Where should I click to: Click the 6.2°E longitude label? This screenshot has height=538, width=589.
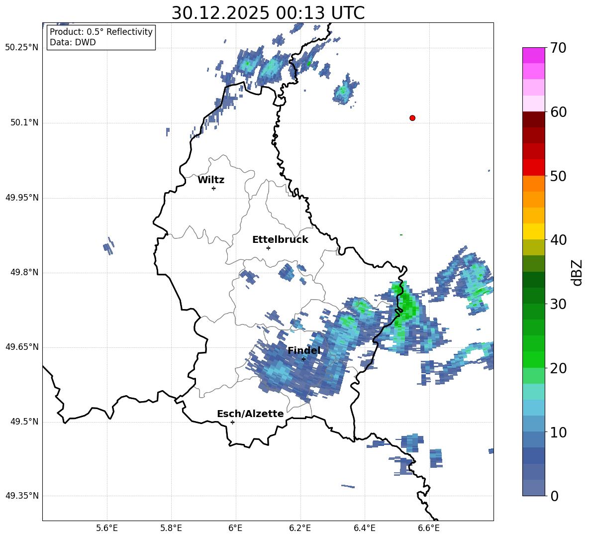click(300, 528)
